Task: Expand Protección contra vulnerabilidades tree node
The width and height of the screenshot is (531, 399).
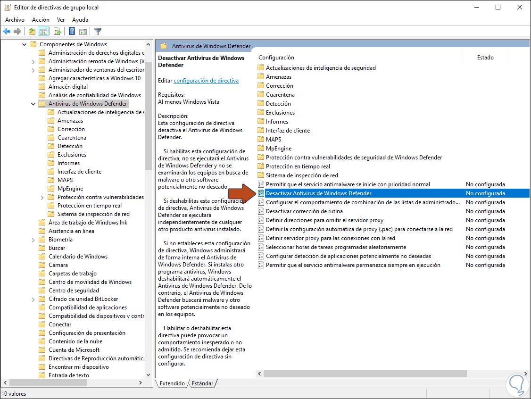Action: pyautogui.click(x=42, y=198)
